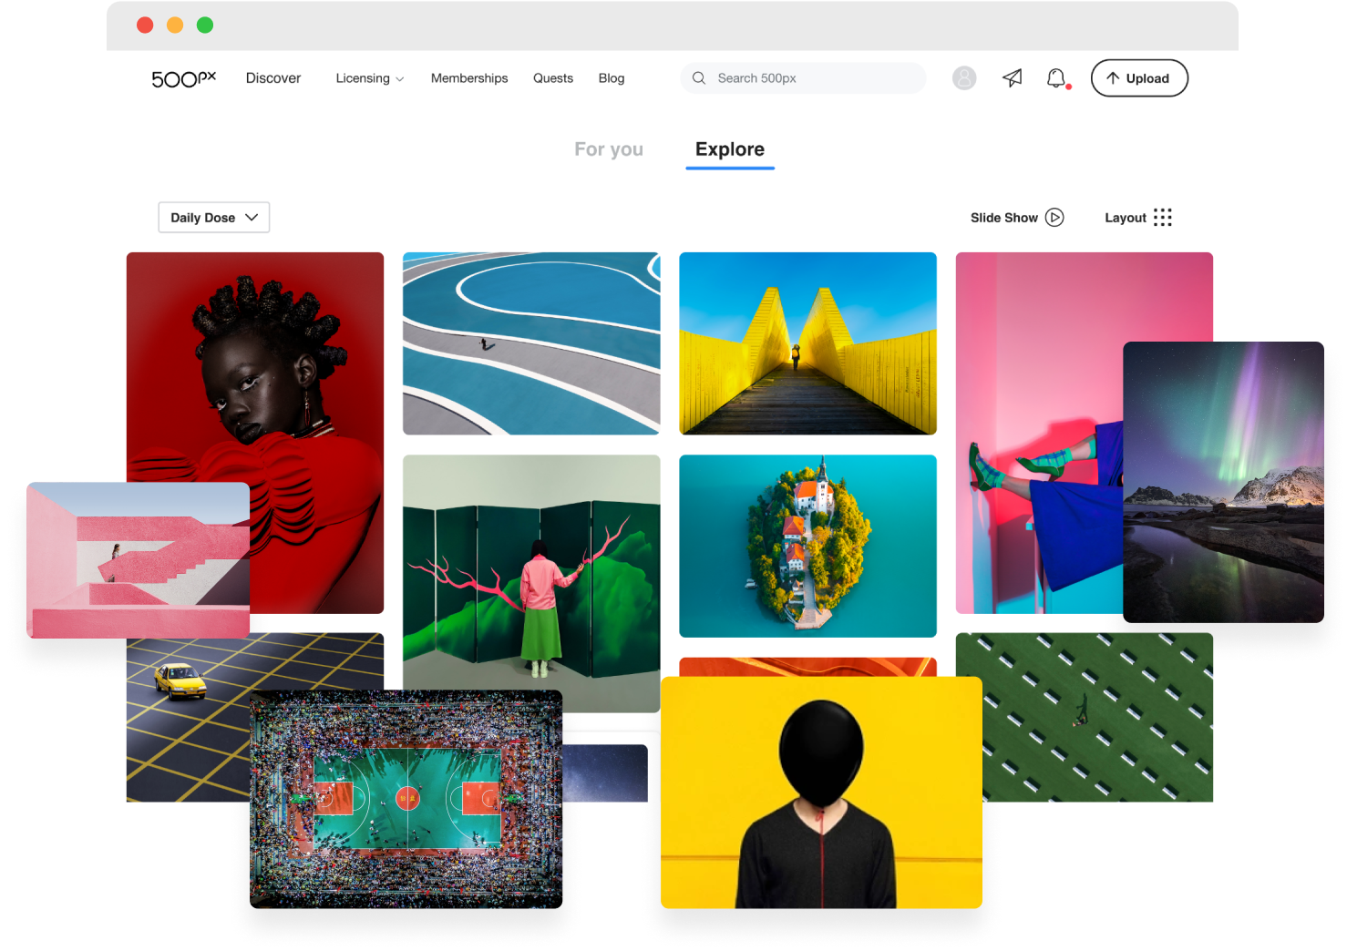
Task: Open the balloon-faced portrait photo
Action: [821, 791]
